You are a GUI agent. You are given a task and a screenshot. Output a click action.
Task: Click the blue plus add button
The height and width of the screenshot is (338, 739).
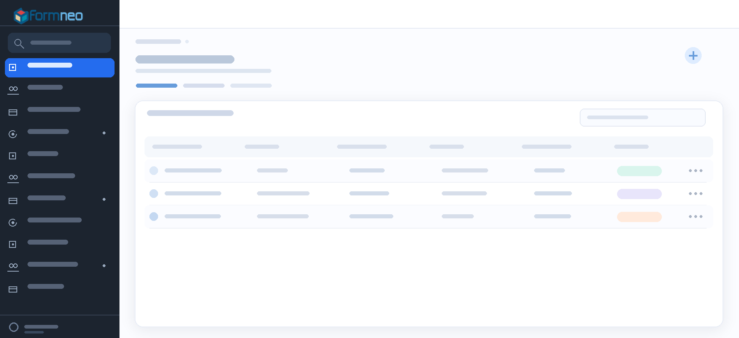693,56
